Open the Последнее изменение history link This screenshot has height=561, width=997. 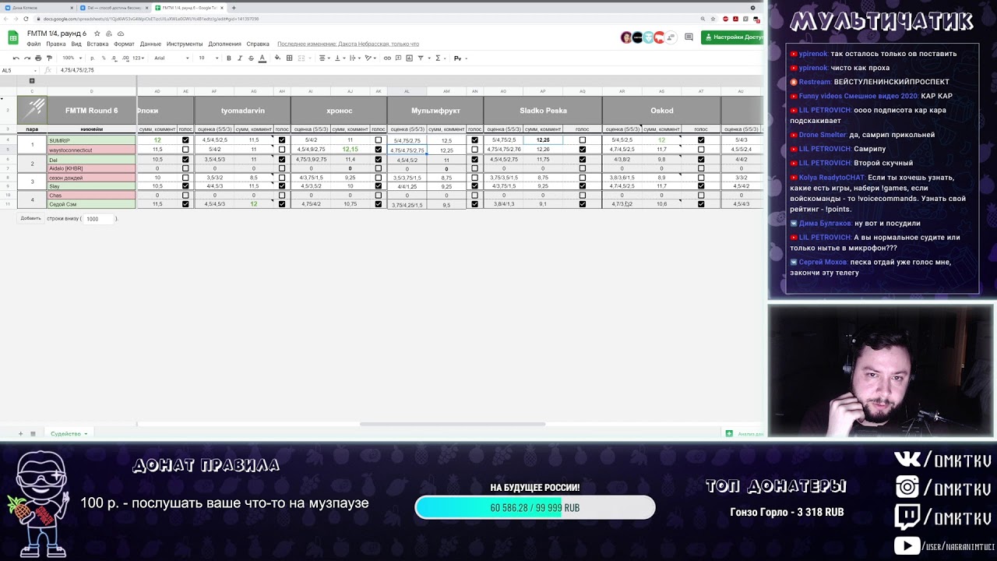point(348,44)
